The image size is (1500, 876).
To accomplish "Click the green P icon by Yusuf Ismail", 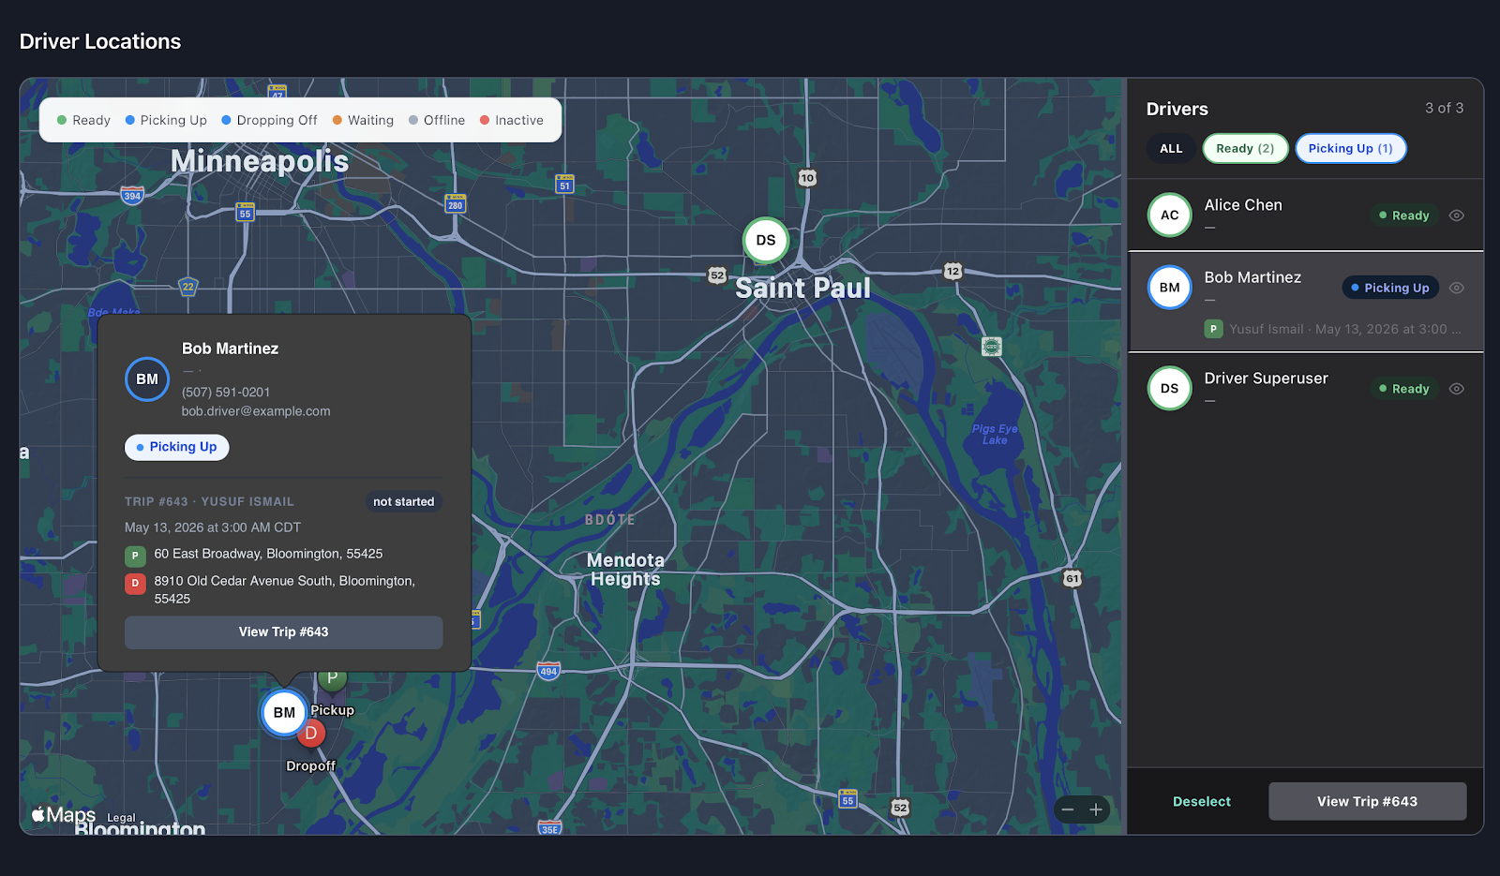I will pyautogui.click(x=1213, y=329).
